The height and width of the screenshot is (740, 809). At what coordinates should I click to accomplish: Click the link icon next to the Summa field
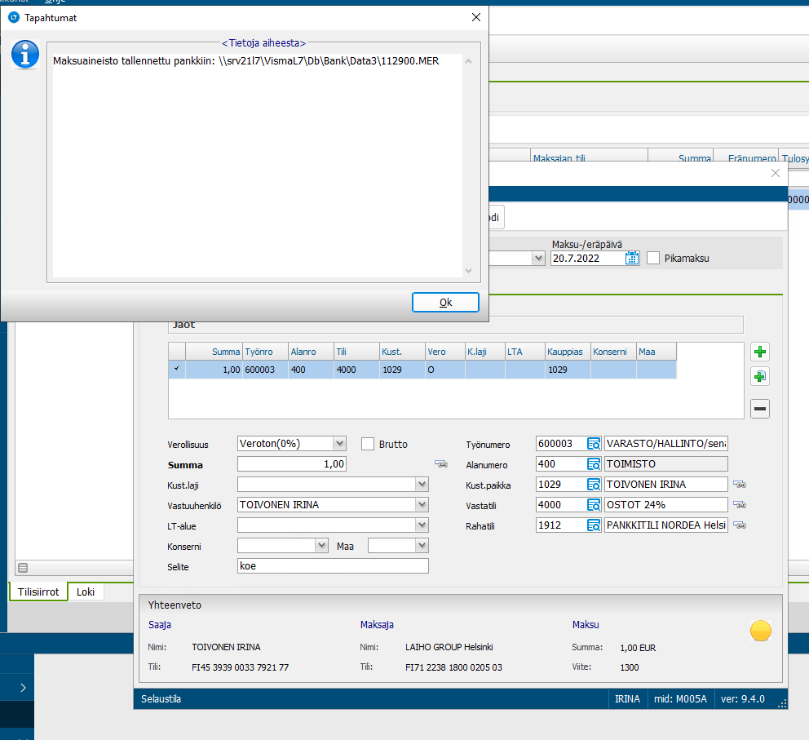tap(441, 464)
